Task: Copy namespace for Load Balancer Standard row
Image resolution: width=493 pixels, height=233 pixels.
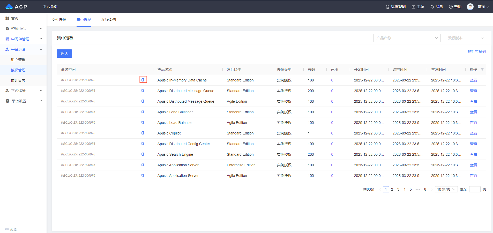Action: 143,112
